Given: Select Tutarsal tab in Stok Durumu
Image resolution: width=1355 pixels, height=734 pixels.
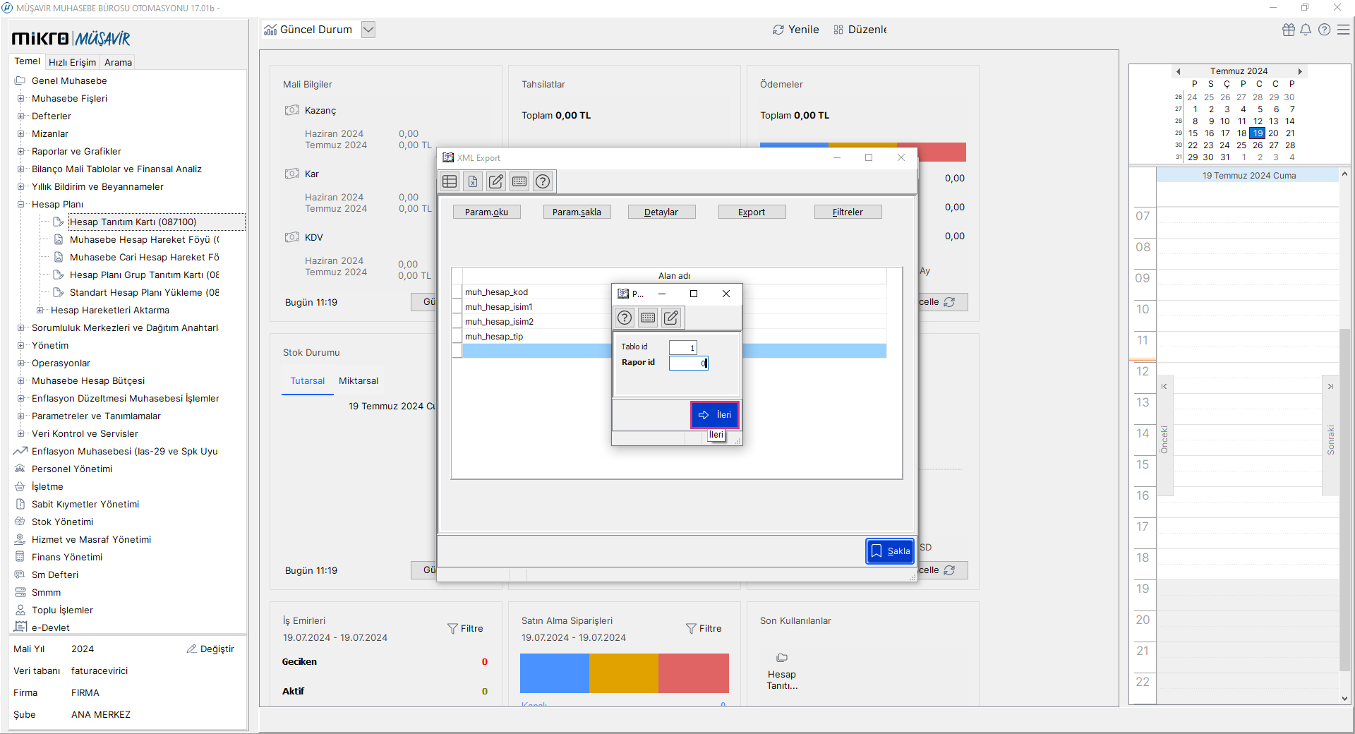Looking at the screenshot, I should click(308, 381).
